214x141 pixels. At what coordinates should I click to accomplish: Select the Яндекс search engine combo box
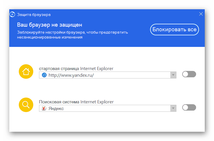pyautogui.click(x=107, y=108)
